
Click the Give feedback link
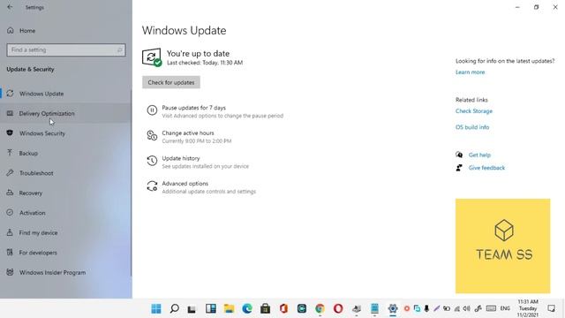(486, 168)
